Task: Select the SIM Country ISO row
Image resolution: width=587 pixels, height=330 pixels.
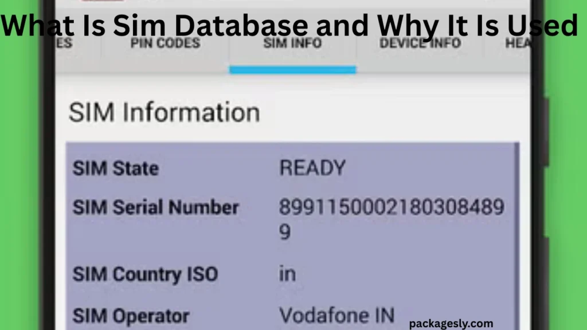Action: pos(145,274)
